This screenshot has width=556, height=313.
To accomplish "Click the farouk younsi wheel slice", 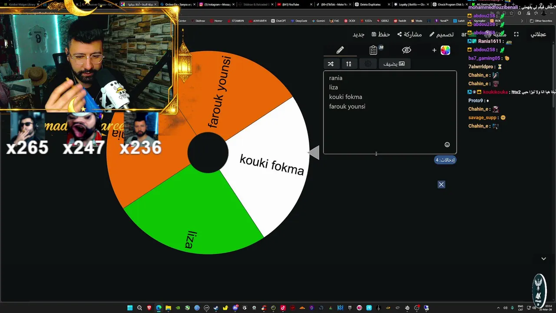I will [220, 91].
